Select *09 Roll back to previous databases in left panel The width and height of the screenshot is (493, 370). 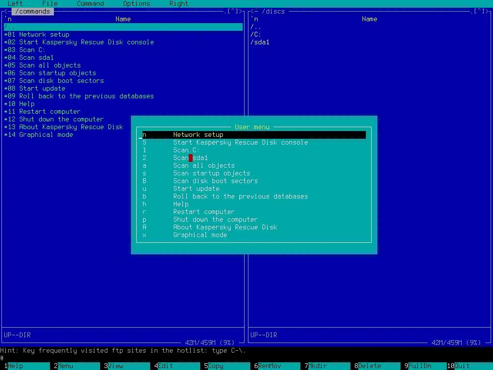[x=123, y=96]
